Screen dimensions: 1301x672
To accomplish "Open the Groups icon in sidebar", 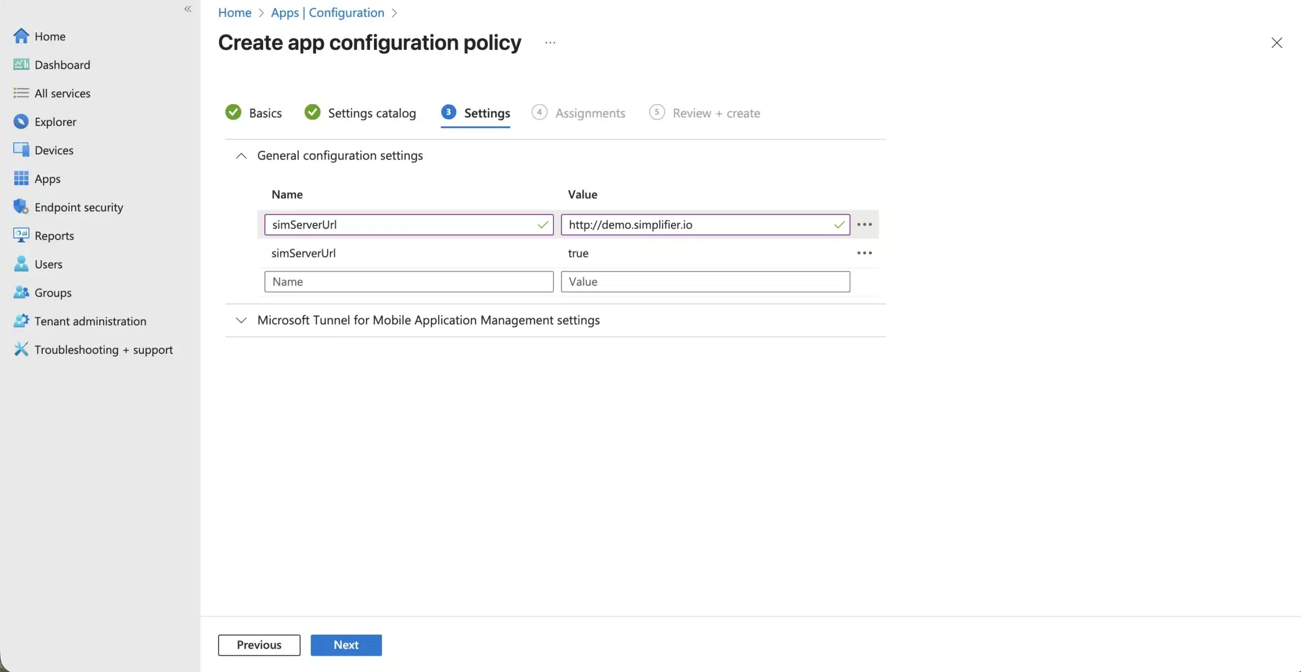I will click(21, 292).
